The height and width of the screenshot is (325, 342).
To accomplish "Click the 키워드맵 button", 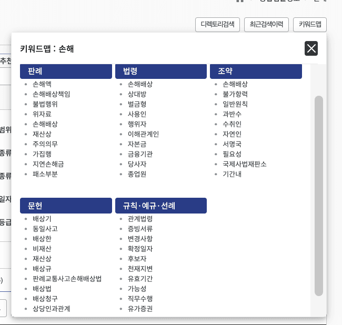I will coord(310,25).
